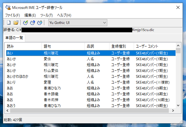Close the IME dictionary tool window
Viewport: 186px width, 127px height.
click(178, 7)
